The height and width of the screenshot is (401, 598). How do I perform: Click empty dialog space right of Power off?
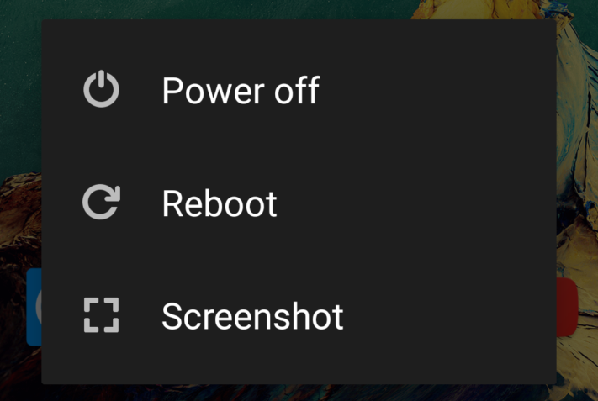[x=438, y=90]
